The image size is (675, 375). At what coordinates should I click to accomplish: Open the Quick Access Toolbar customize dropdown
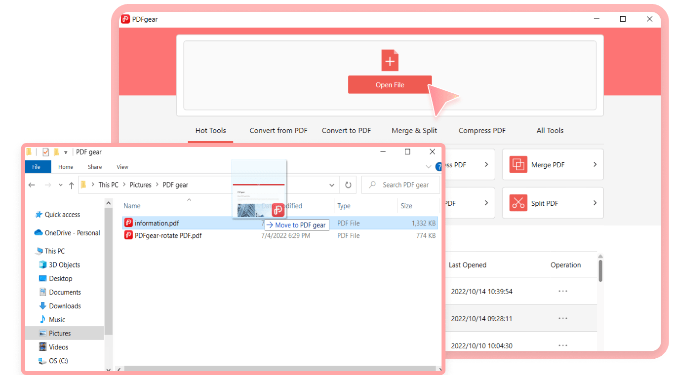tap(66, 152)
